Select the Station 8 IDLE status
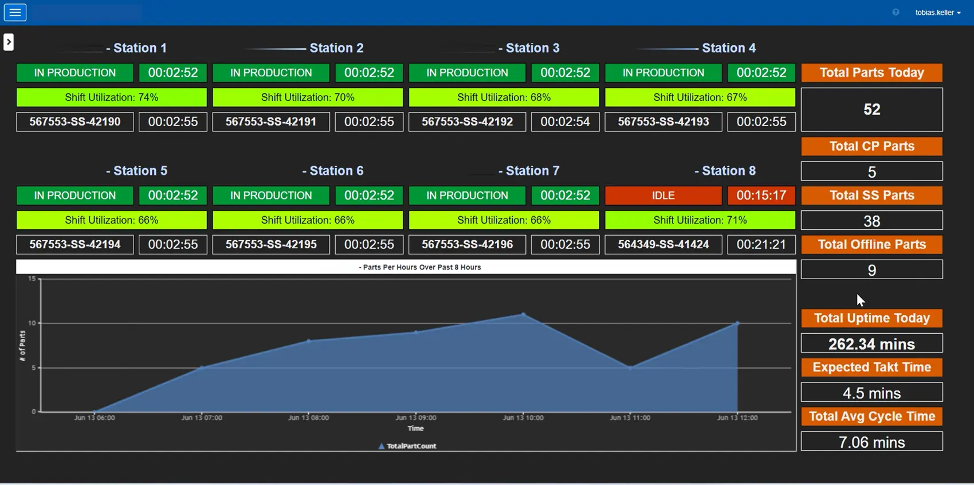This screenshot has width=974, height=485. (663, 195)
